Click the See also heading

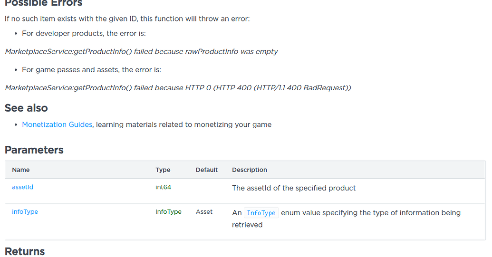(26, 108)
